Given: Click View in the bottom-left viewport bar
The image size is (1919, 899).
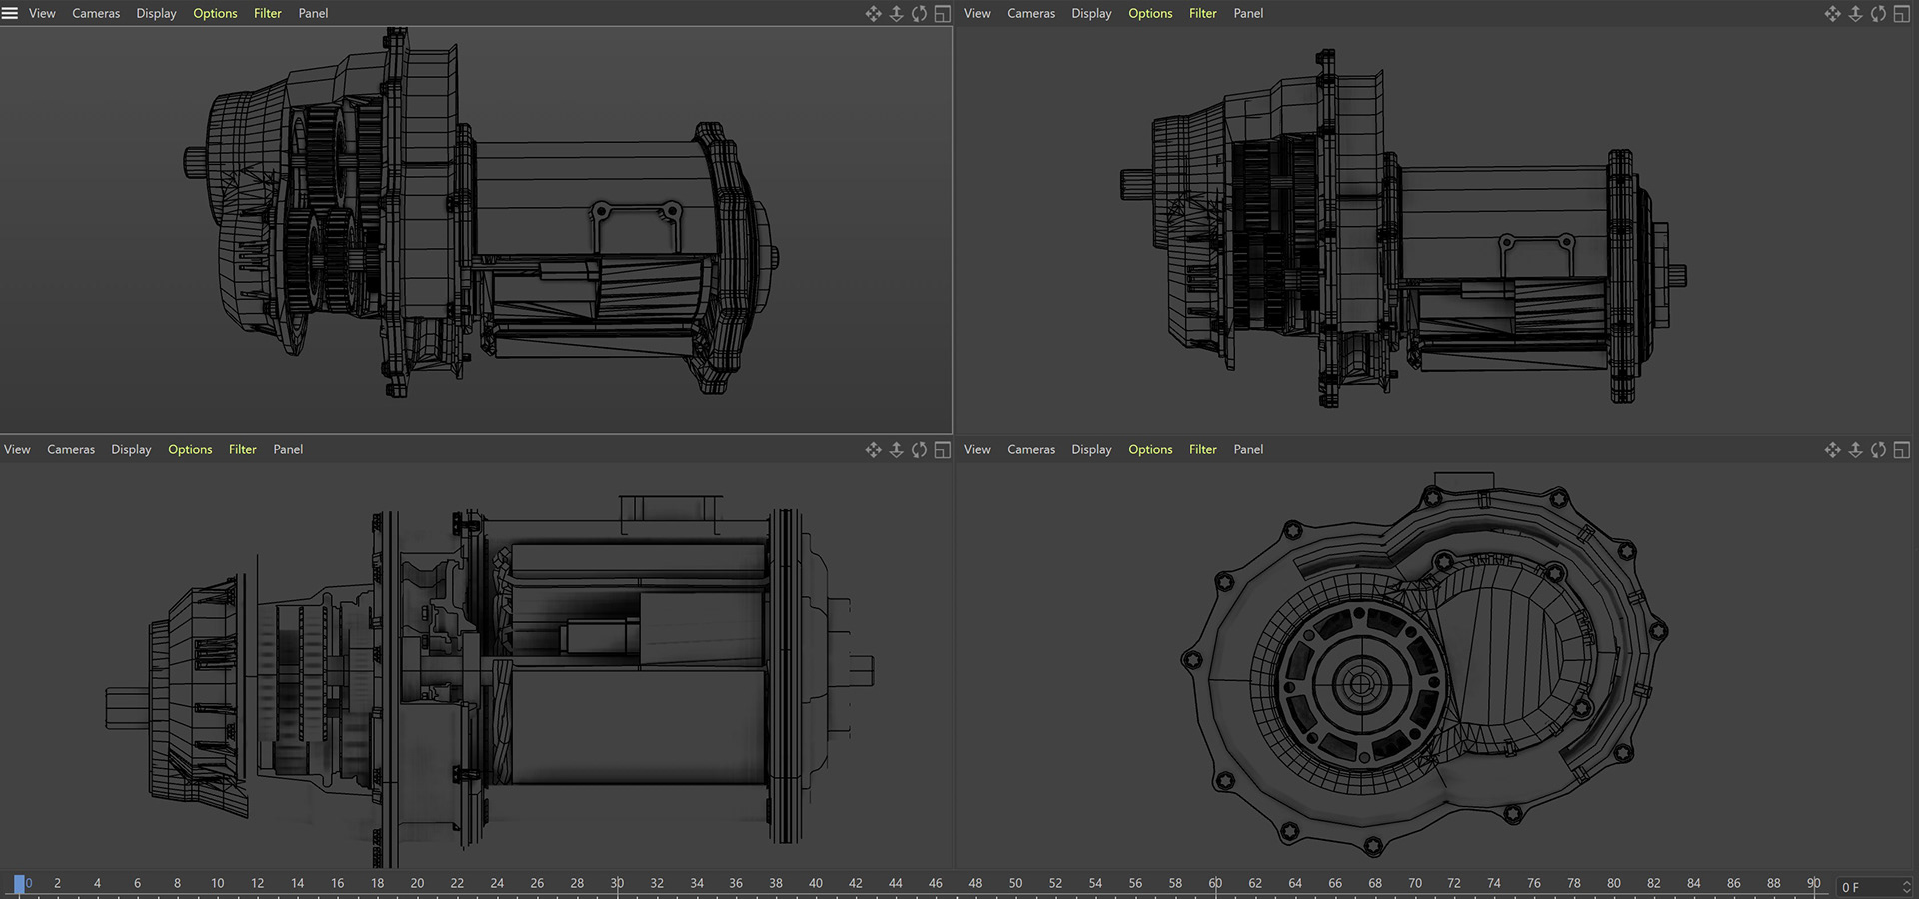Looking at the screenshot, I should pos(17,450).
